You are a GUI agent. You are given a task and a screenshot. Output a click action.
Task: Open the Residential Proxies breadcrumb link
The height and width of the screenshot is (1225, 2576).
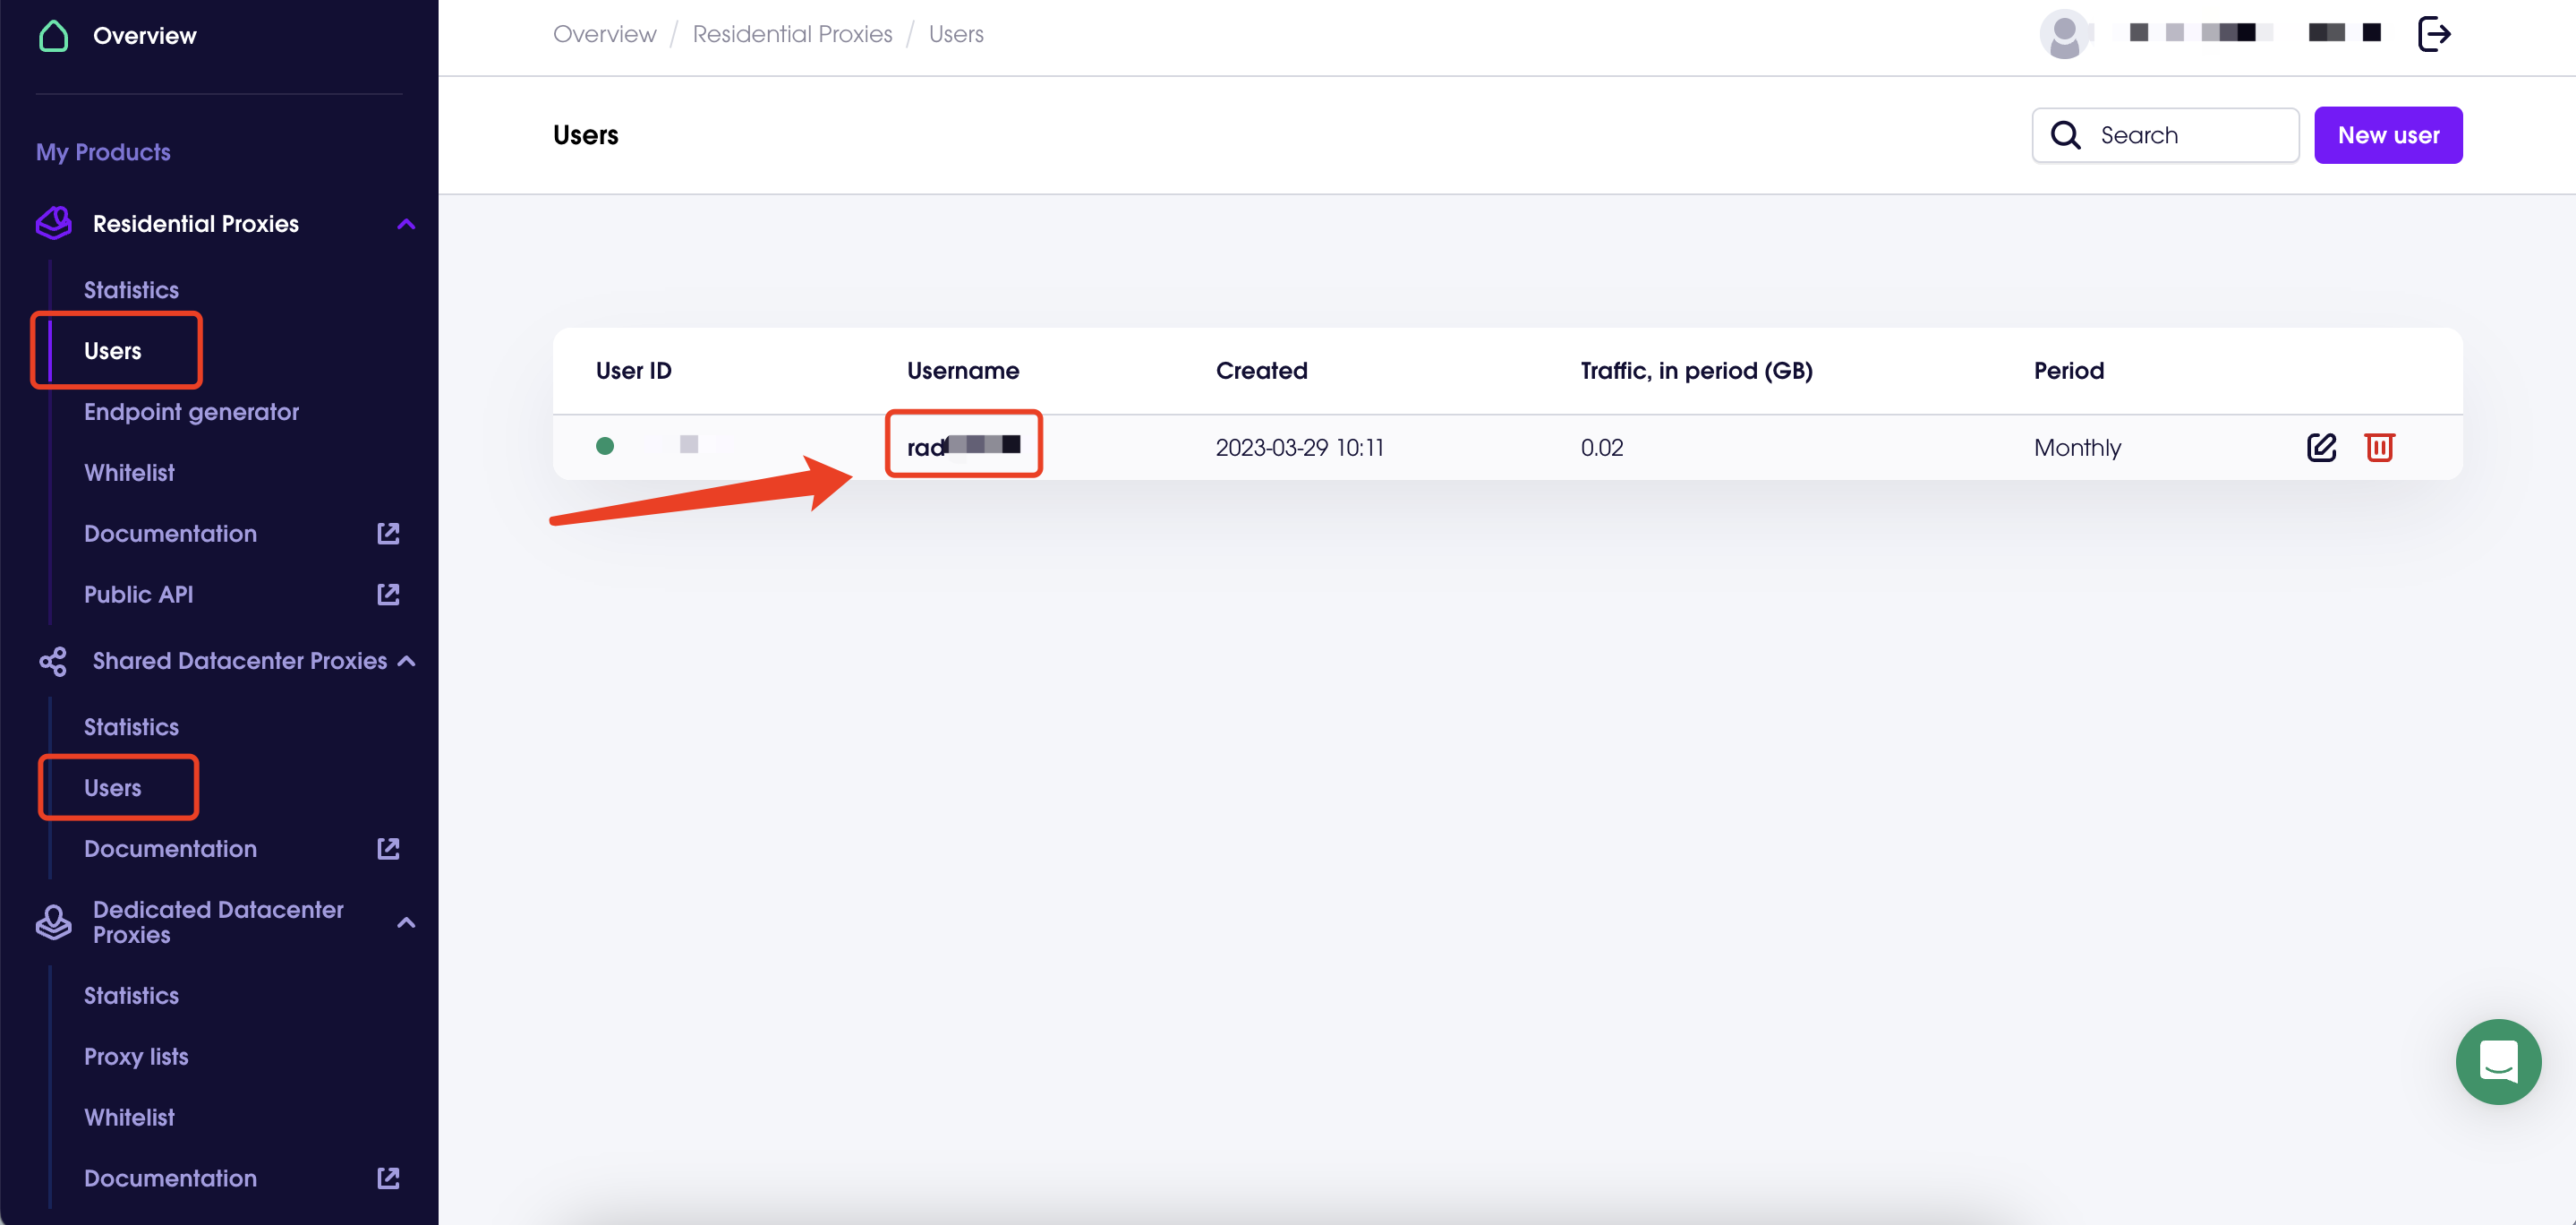pyautogui.click(x=792, y=33)
